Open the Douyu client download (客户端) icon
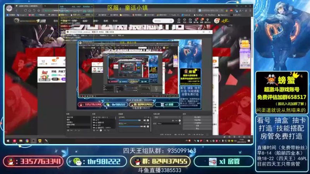Screen dimensions: 310x174 [x=196, y=20]
